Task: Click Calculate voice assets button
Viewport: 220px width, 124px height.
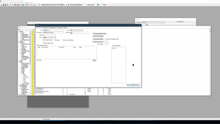Action: (x=98, y=42)
